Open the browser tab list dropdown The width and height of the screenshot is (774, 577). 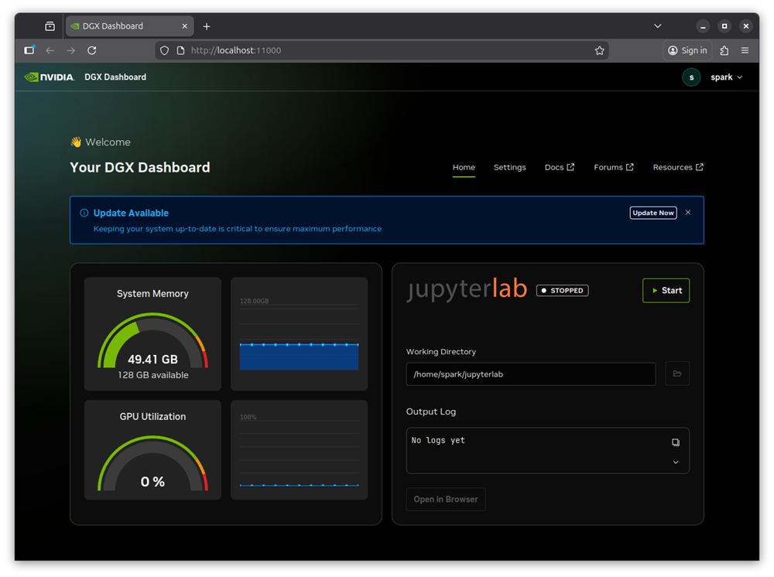click(657, 26)
